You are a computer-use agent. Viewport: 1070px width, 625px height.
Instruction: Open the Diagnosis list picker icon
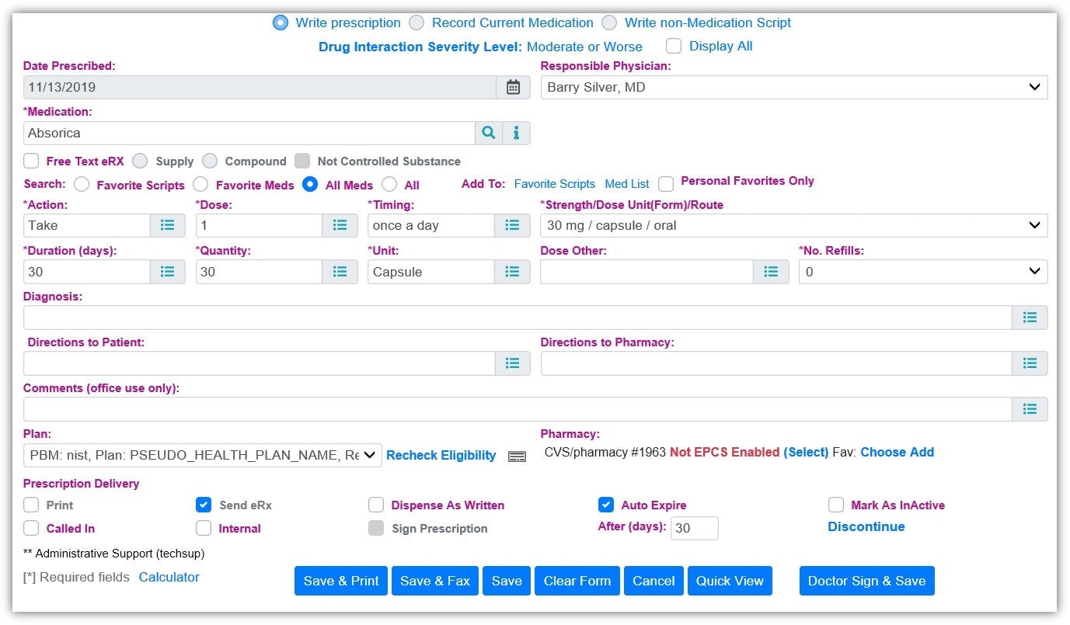click(1030, 317)
